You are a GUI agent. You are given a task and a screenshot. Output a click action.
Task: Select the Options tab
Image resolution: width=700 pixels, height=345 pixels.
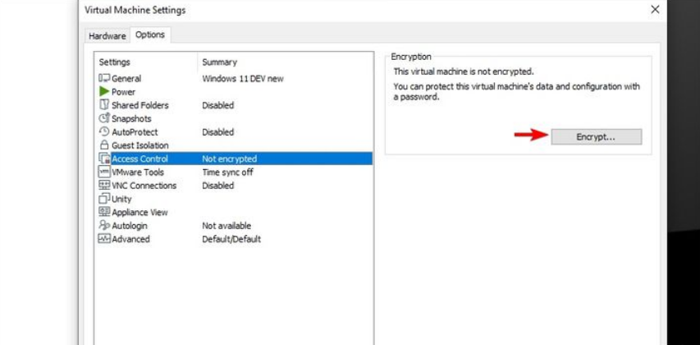[x=150, y=34]
